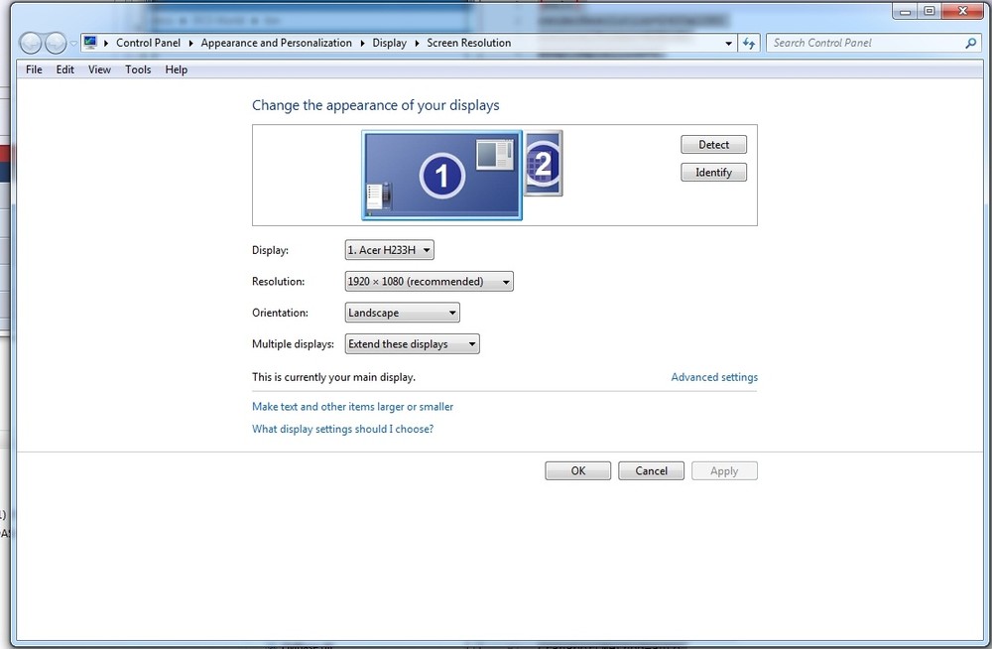The image size is (992, 649).
Task: Click the Back navigation arrow
Action: point(31,43)
